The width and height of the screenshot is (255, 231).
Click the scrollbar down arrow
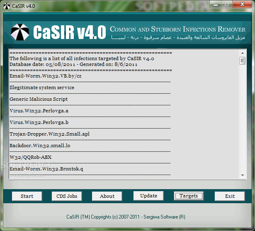click(243, 175)
